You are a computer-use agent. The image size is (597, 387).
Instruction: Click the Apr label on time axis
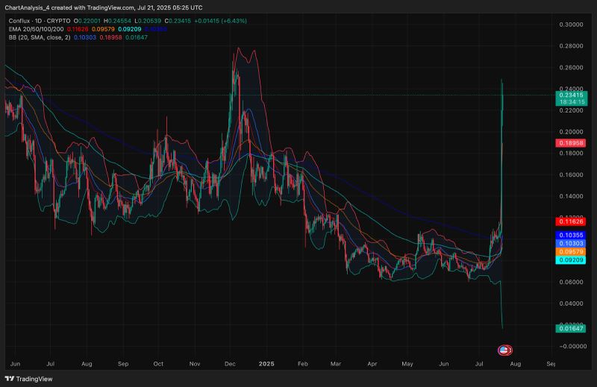[x=372, y=363]
